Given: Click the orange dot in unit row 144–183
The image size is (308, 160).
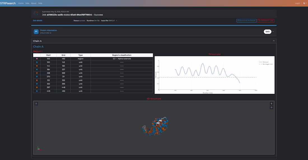Looking at the screenshot, I should pyautogui.click(x=37, y=66).
